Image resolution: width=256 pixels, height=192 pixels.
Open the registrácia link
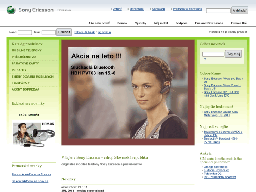(x=104, y=32)
